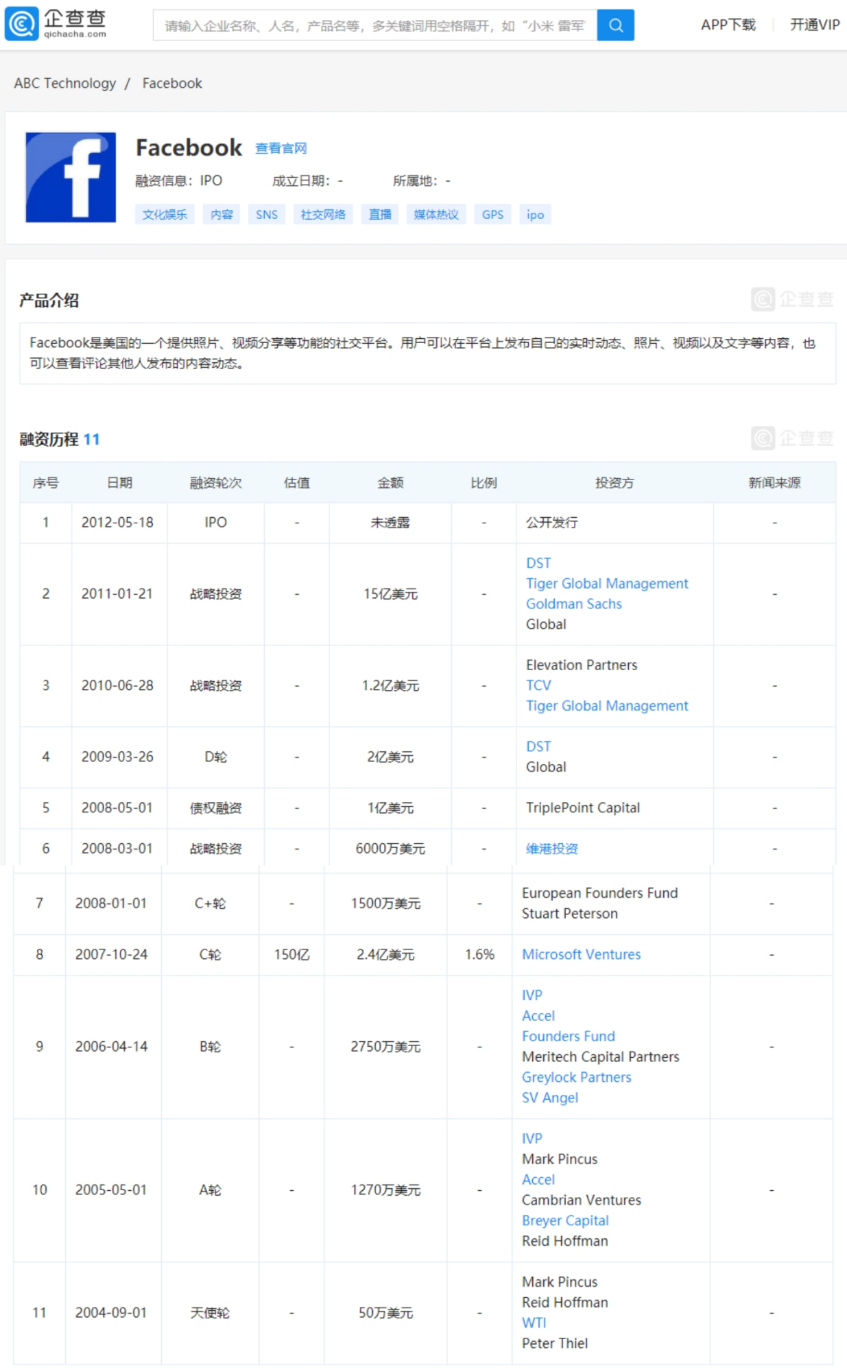Screen dimensions: 847x1372
Task: Open the 开通VIP link
Action: click(x=814, y=25)
